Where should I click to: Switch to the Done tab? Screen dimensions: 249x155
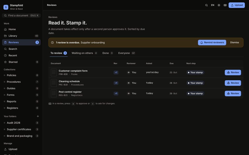[108, 53]
